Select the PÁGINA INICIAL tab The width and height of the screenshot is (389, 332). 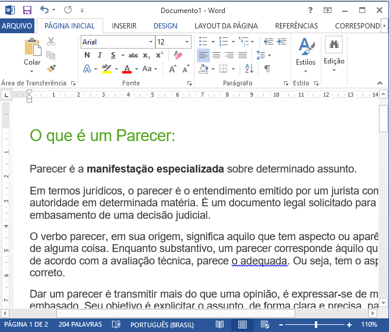[x=69, y=25]
